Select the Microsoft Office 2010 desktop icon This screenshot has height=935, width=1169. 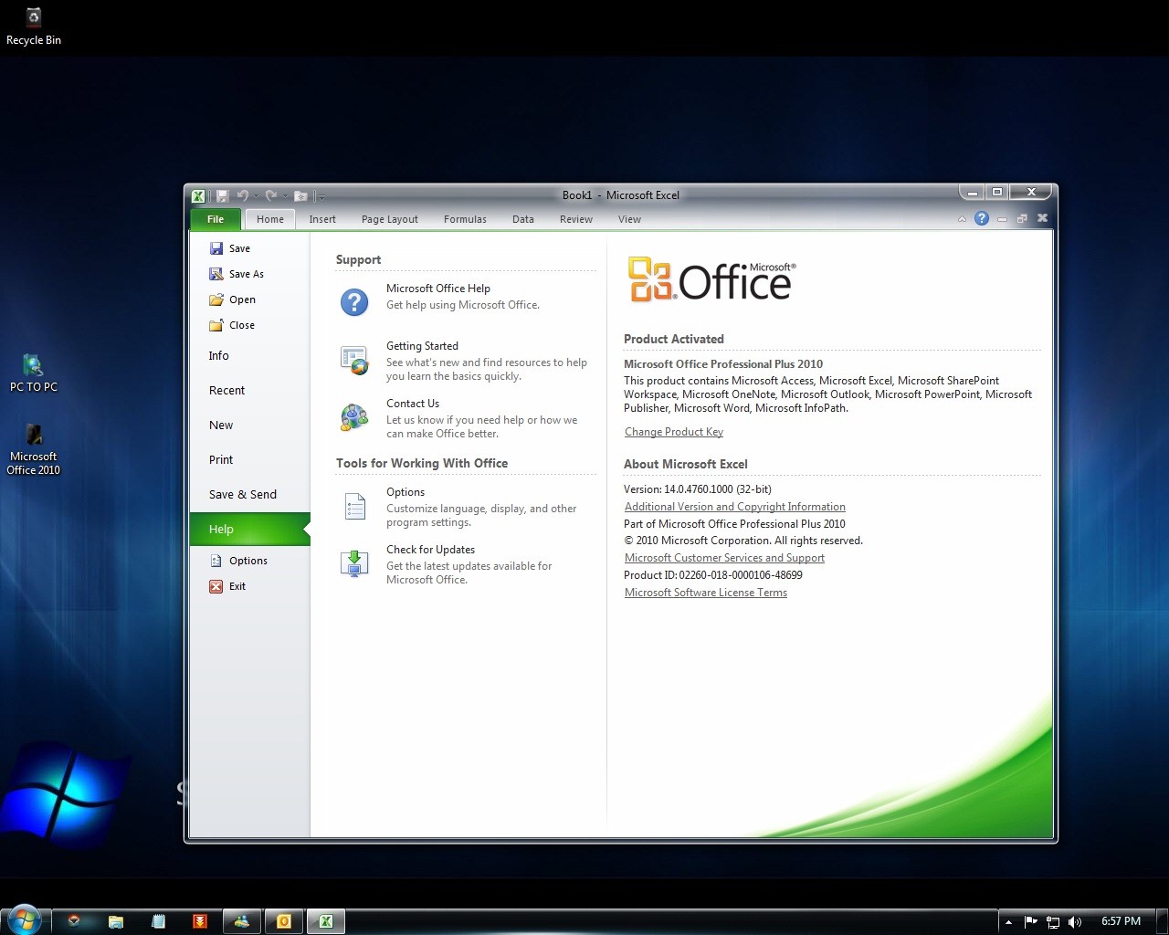click(34, 449)
